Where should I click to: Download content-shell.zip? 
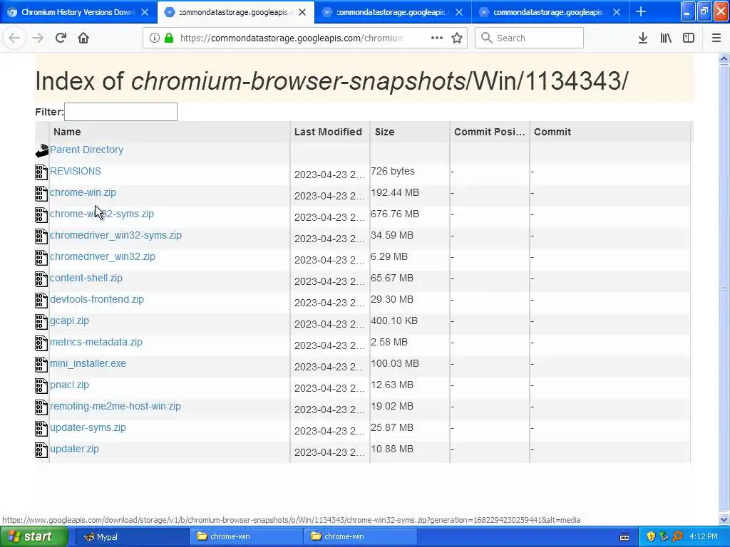tap(86, 278)
